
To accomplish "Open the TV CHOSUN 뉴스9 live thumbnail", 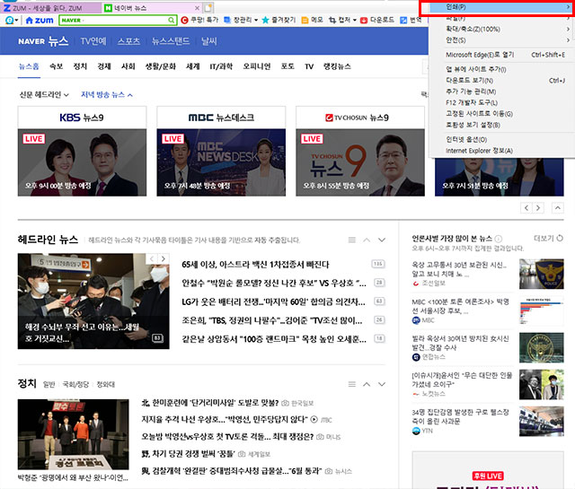I will pos(360,162).
